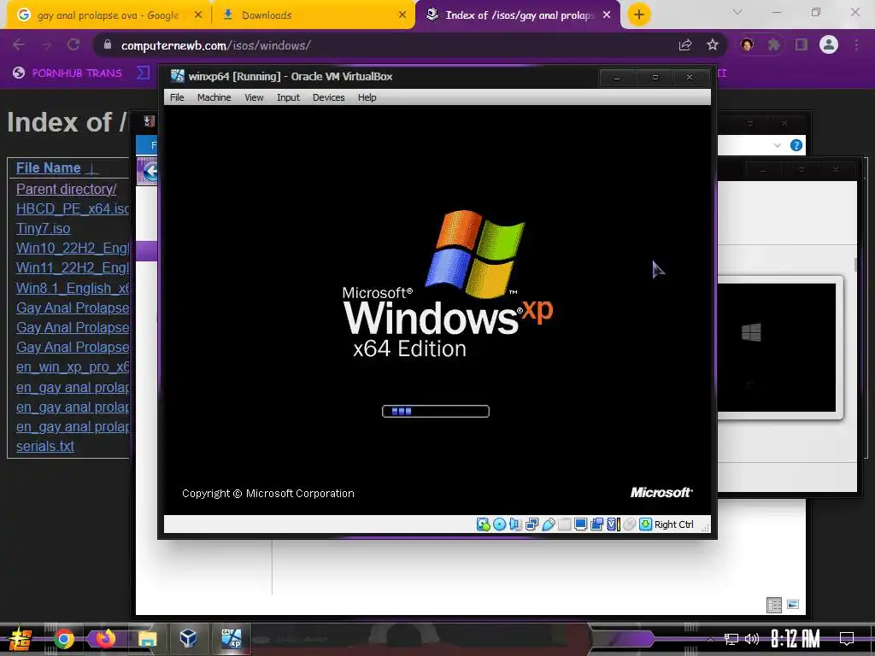Click the browser back arrow
This screenshot has height=656, width=875.
click(x=19, y=45)
